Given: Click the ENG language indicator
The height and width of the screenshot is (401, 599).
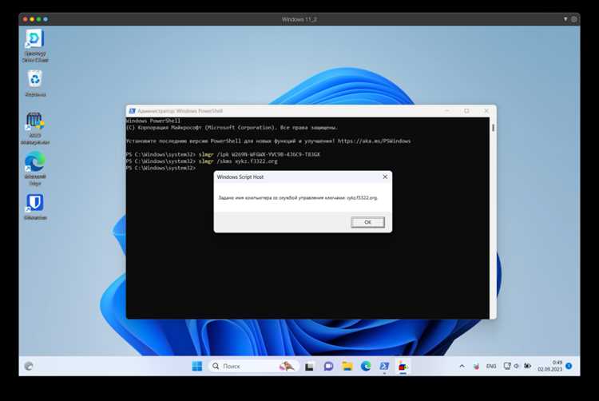Looking at the screenshot, I should click(x=491, y=366).
